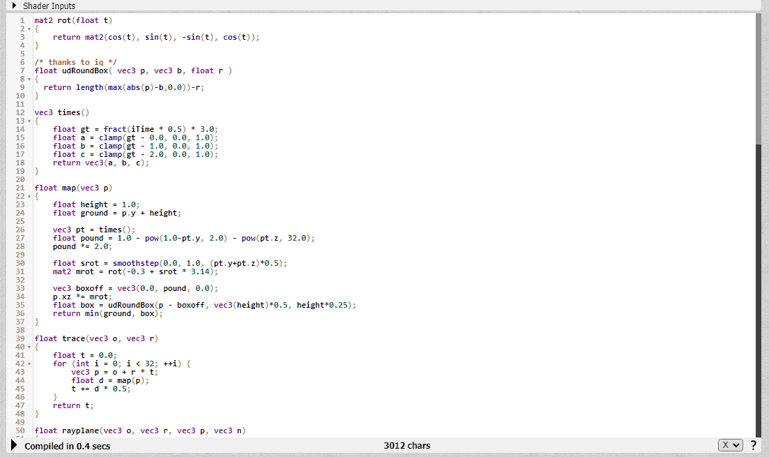
Task: Collapse the times function body
Action: coord(29,121)
